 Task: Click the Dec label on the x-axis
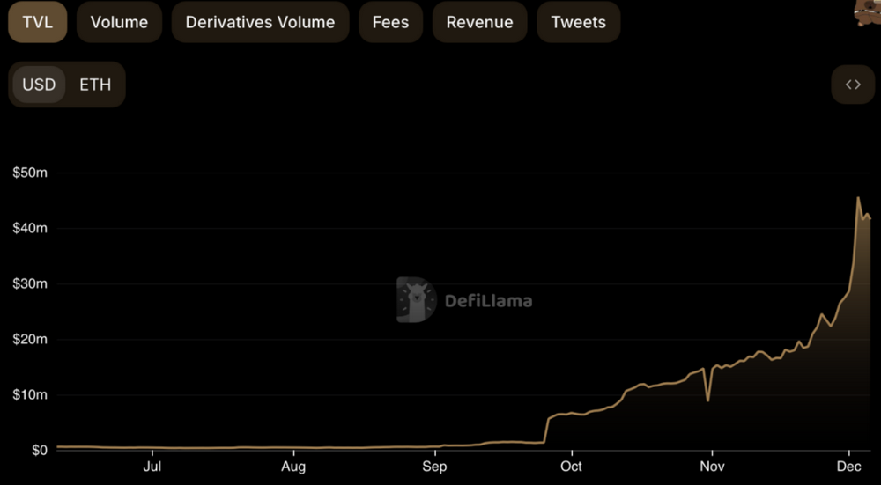point(848,467)
